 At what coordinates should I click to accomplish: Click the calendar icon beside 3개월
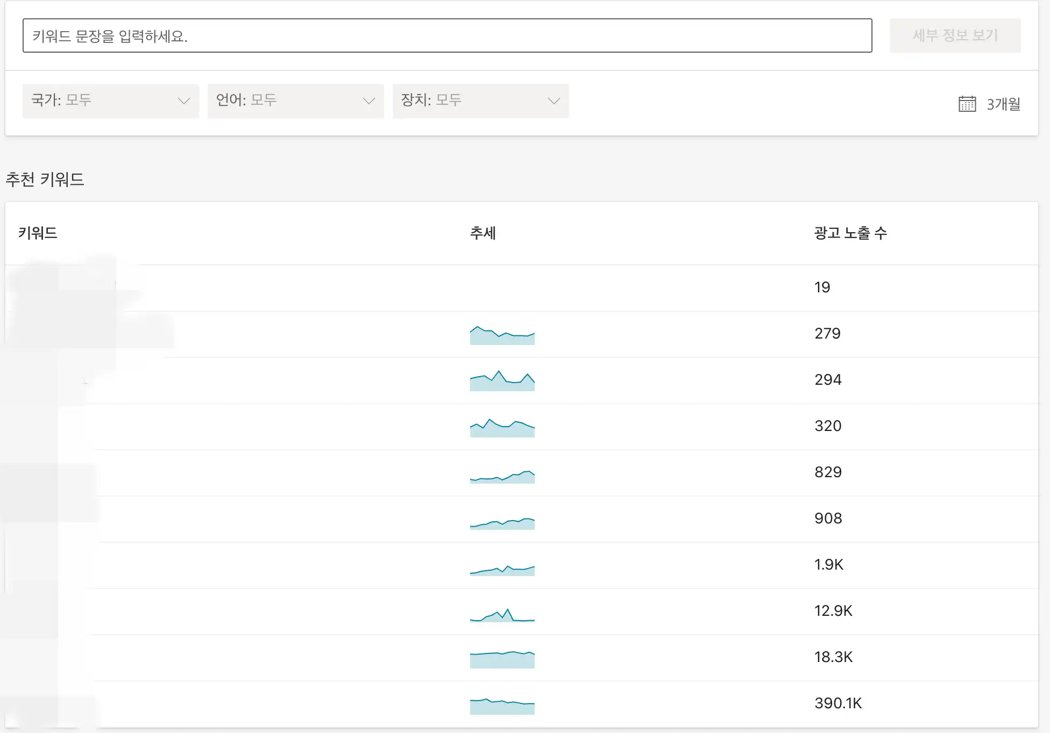pyautogui.click(x=967, y=104)
